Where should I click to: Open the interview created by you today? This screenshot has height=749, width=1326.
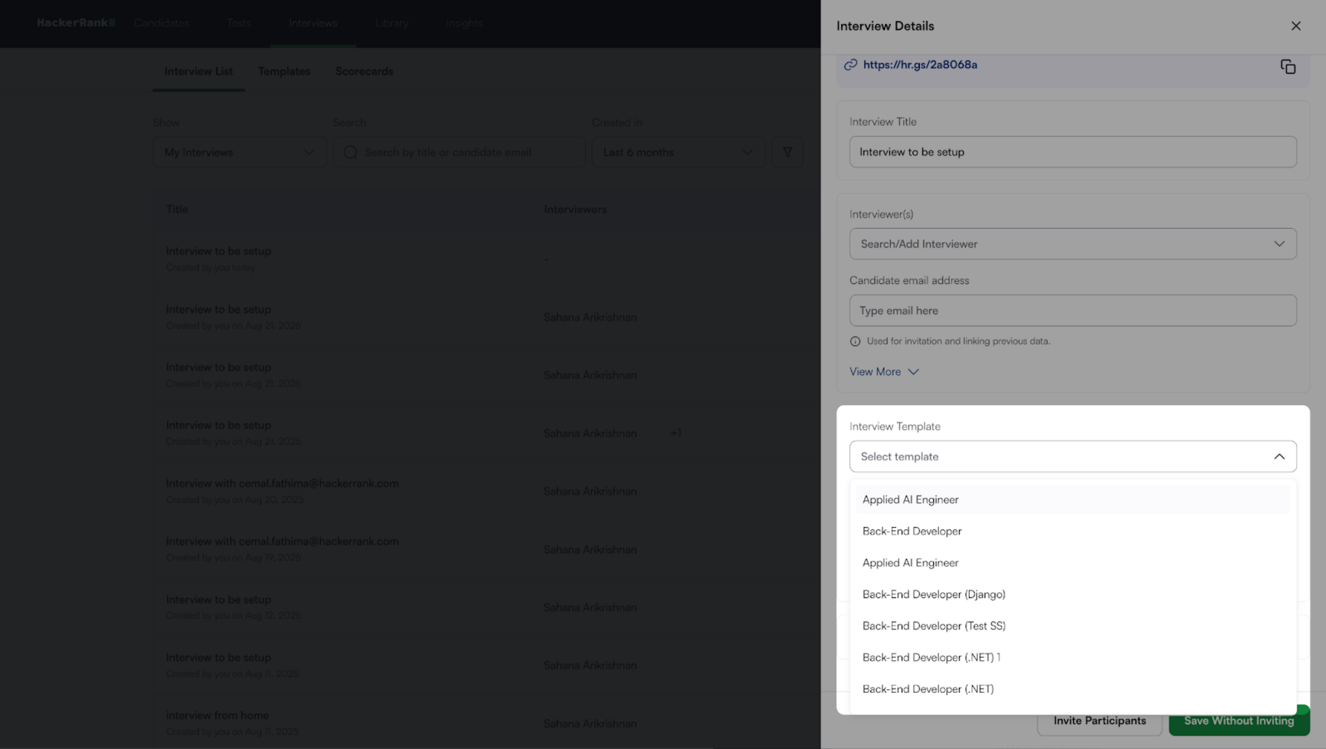pos(218,251)
